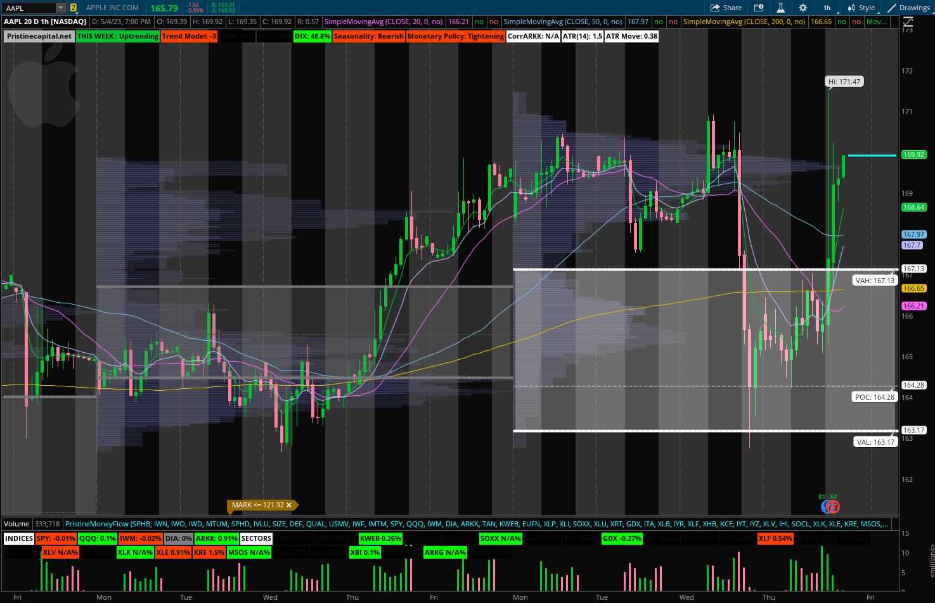
Task: Click the DIA: 0% label
Action: point(179,538)
